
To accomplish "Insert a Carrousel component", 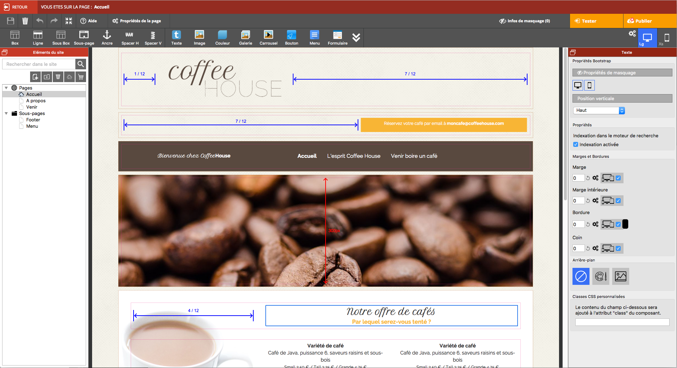I will pyautogui.click(x=268, y=37).
